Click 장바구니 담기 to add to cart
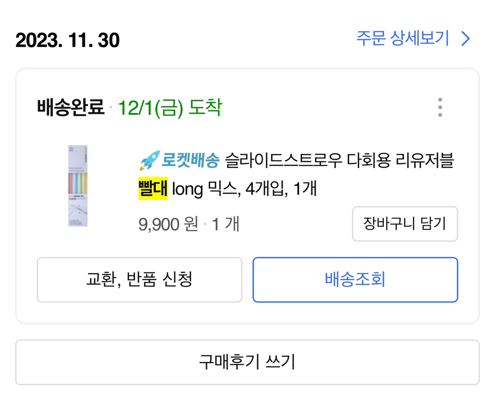 click(405, 224)
